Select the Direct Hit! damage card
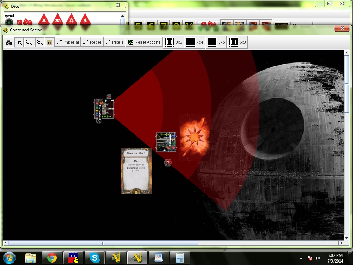 click(x=136, y=171)
